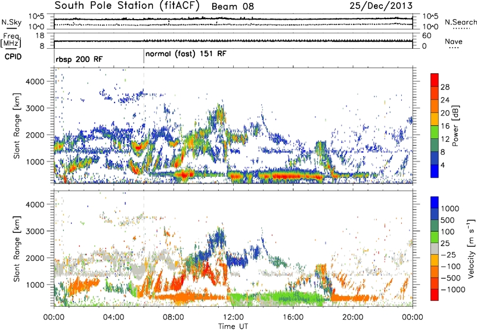477x330 pixels.
Task: Click the 'Time UT' axis title
Action: tap(233, 326)
